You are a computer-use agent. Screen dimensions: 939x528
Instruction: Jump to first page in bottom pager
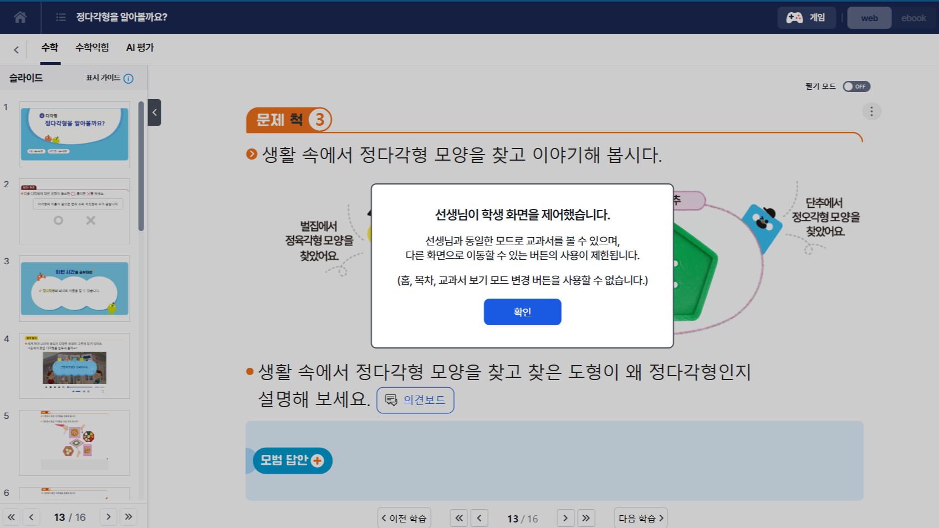459,518
